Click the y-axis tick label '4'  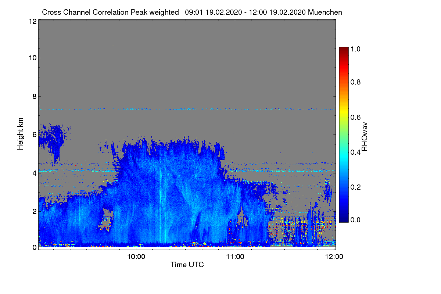click(34, 173)
